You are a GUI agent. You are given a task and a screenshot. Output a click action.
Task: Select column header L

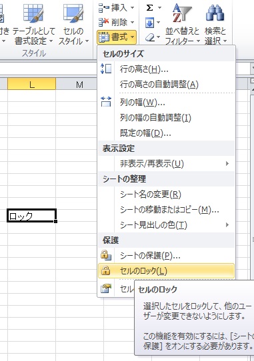31,84
